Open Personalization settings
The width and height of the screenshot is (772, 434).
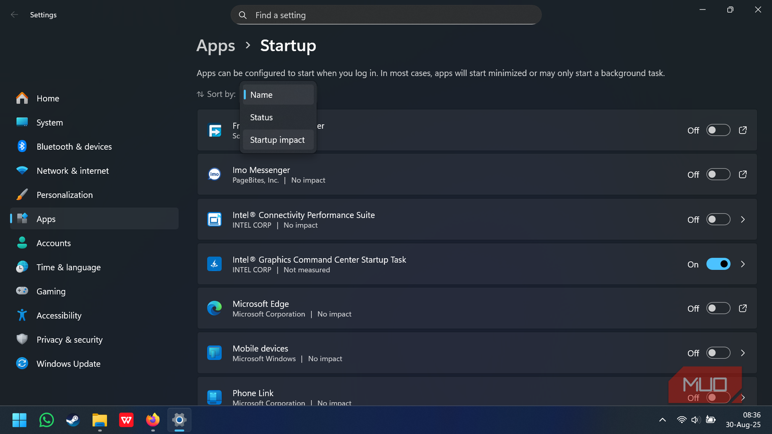(65, 195)
